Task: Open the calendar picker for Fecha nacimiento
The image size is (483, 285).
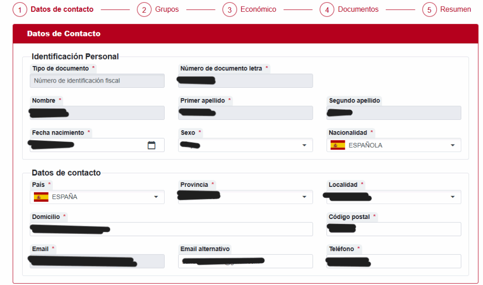Action: pyautogui.click(x=151, y=145)
